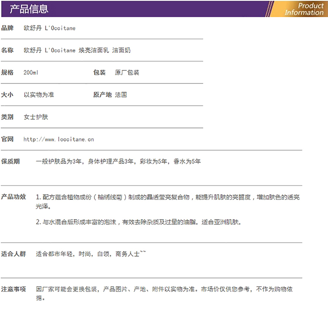328x310 pixels.
Task: Click the 产品功效 label
Action: pos(14,196)
